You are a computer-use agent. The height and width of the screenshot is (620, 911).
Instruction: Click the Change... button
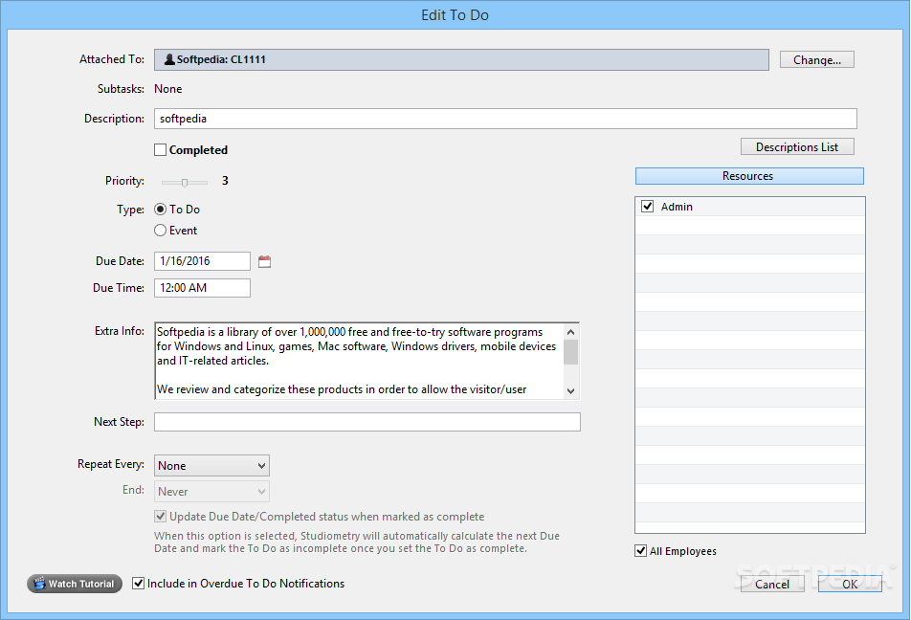coord(817,60)
